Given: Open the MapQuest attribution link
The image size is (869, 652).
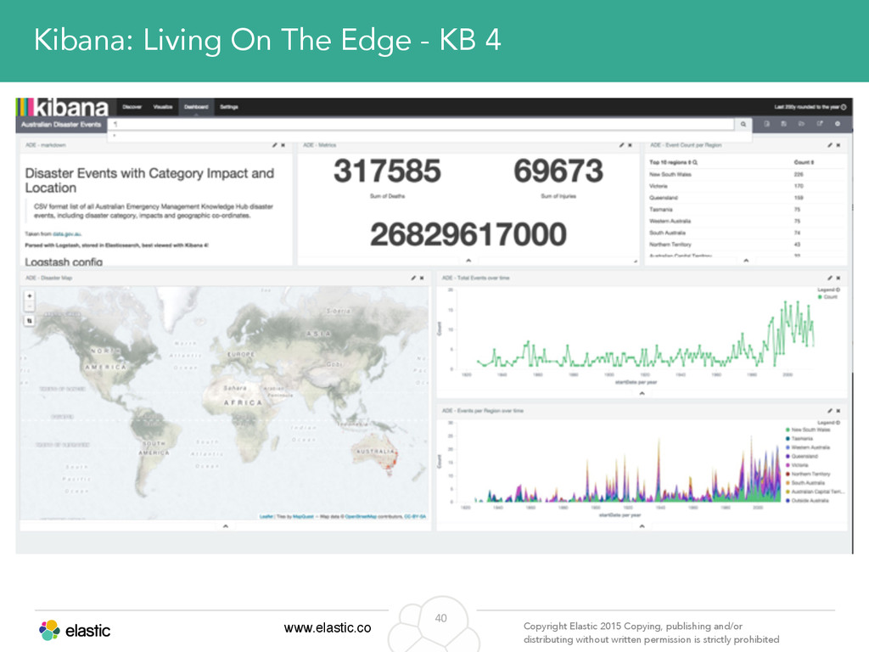Looking at the screenshot, I should coord(303,517).
